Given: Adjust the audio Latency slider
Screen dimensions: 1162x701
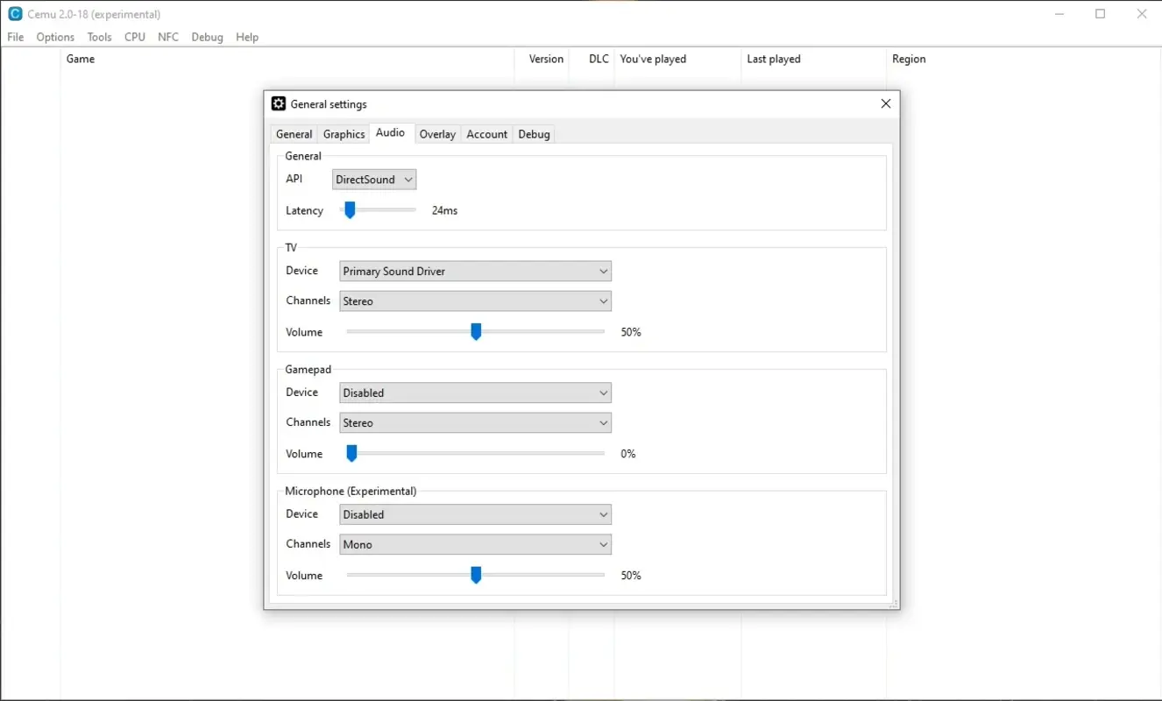Looking at the screenshot, I should (x=350, y=209).
